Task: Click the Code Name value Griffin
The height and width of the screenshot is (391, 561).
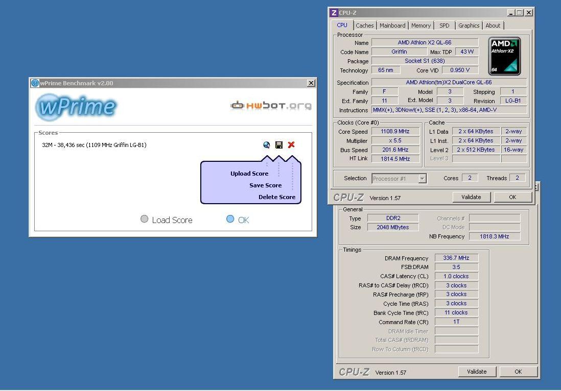Action: click(x=399, y=52)
